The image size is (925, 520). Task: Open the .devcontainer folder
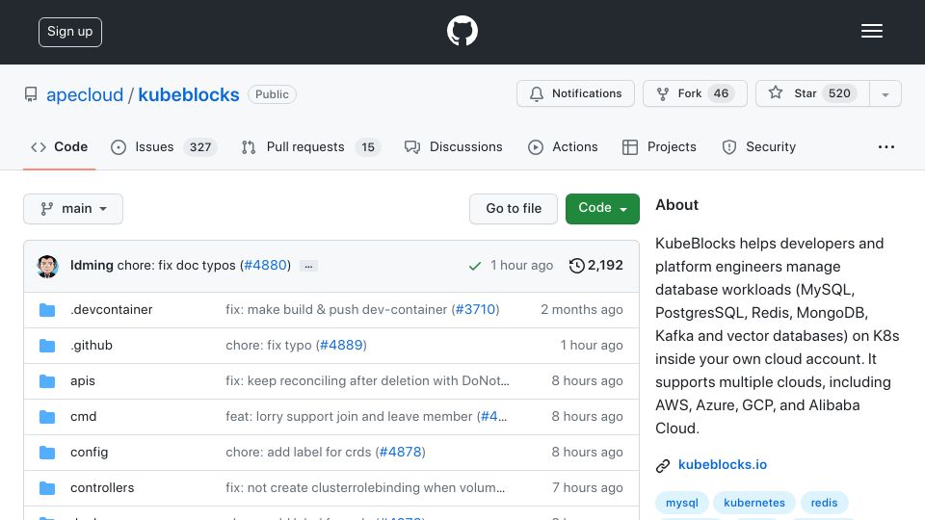112,309
